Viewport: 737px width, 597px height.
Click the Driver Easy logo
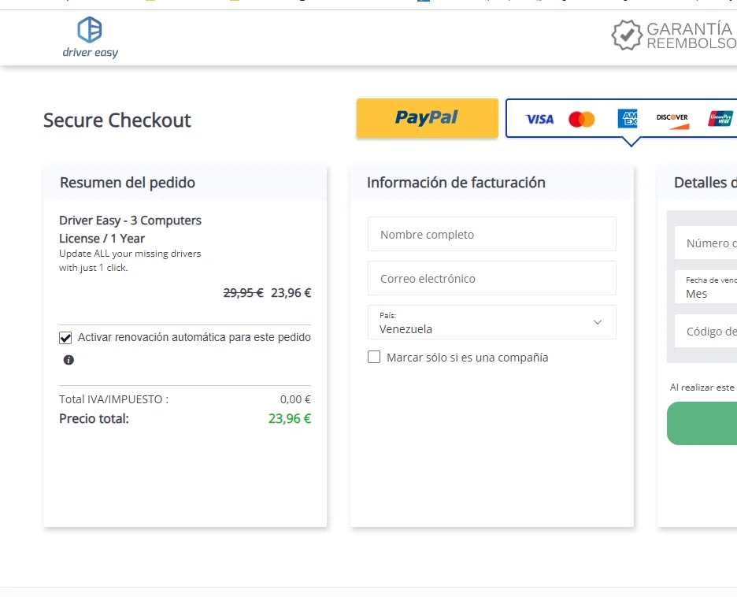(91, 38)
